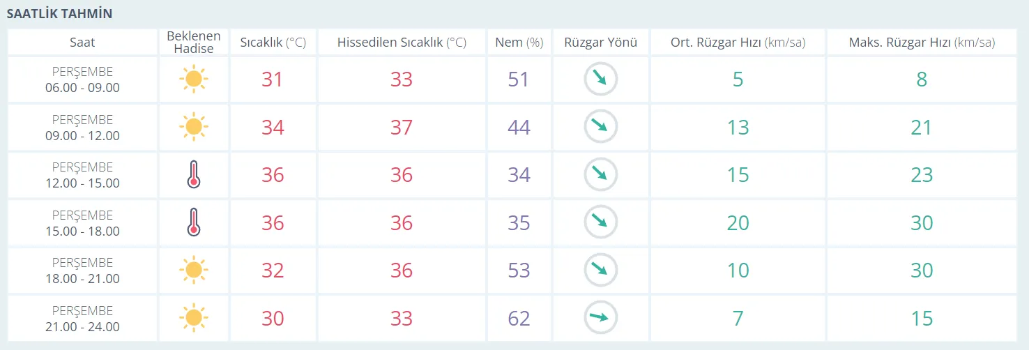Image resolution: width=1029 pixels, height=350 pixels.
Task: Click the SAATLİK TAHMİN heading
Action: pos(59,14)
